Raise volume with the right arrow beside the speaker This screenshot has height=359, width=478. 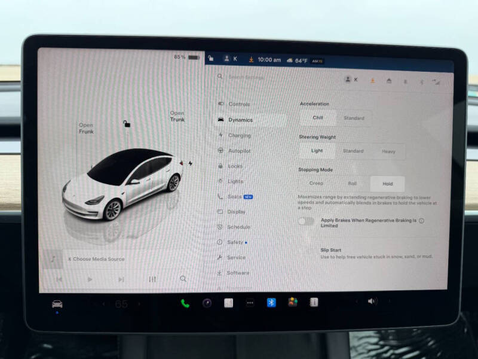click(x=390, y=301)
